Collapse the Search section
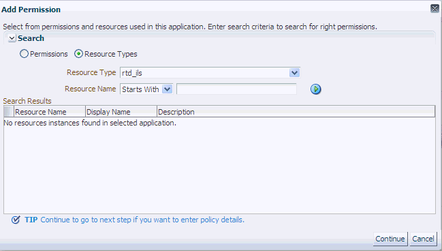 coord(12,38)
